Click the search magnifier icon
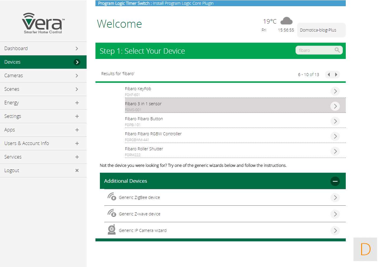 (337, 50)
